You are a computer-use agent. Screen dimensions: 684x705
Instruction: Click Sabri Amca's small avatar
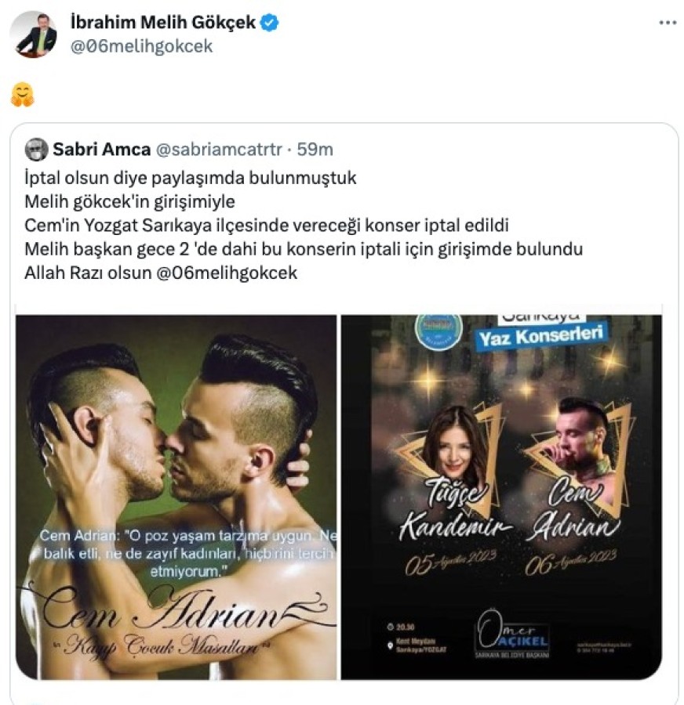click(36, 150)
